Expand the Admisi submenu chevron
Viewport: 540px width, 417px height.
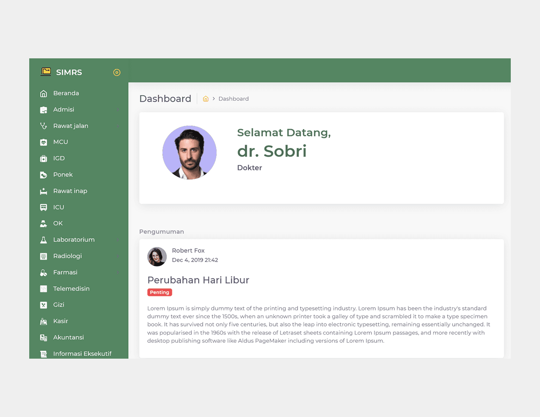(x=118, y=110)
